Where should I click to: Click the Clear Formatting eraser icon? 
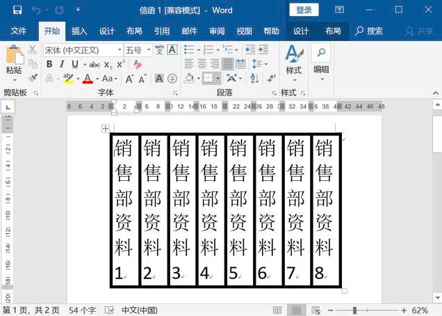[137, 64]
